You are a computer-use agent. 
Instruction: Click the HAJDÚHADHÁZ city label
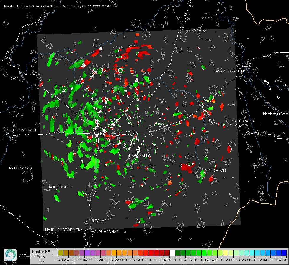click(x=105, y=232)
